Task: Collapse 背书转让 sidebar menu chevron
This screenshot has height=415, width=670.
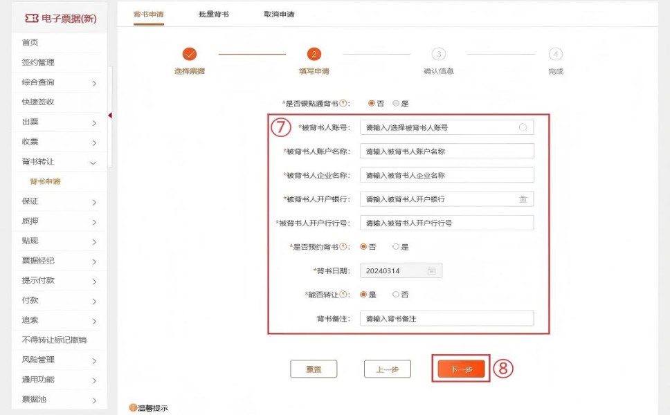Action: coord(93,163)
